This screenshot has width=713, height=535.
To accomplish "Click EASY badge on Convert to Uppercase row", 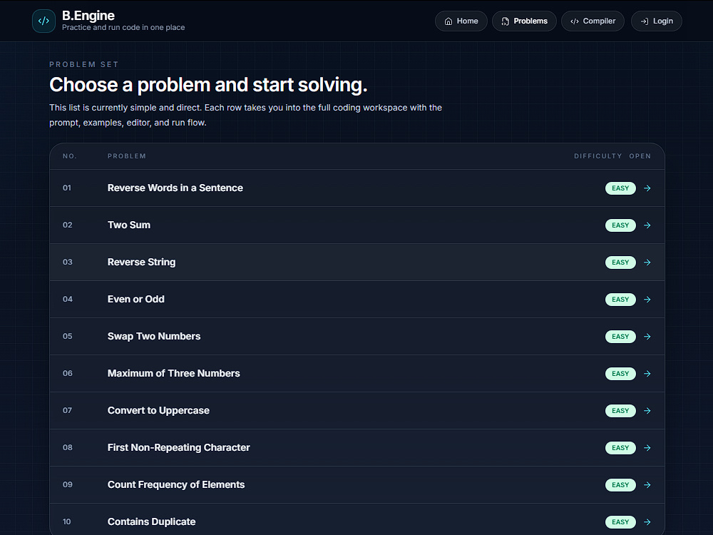I will coord(620,411).
